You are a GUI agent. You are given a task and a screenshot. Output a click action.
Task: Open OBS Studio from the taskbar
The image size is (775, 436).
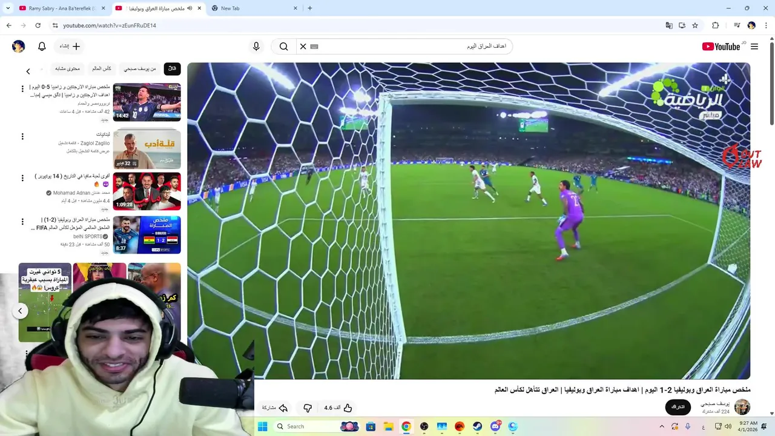pyautogui.click(x=424, y=426)
